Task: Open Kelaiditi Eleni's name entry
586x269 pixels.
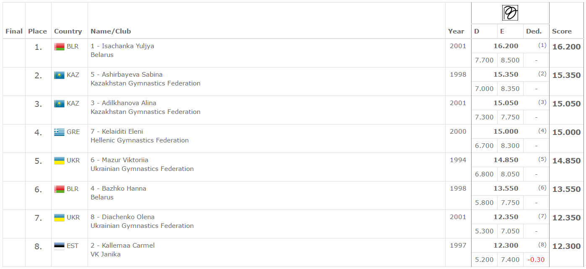Action: (122, 132)
